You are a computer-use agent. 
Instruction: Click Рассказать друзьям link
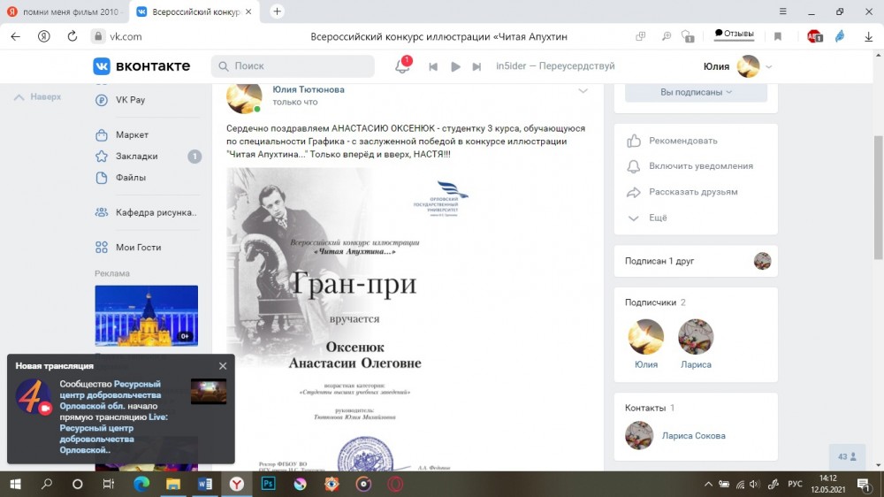(692, 192)
